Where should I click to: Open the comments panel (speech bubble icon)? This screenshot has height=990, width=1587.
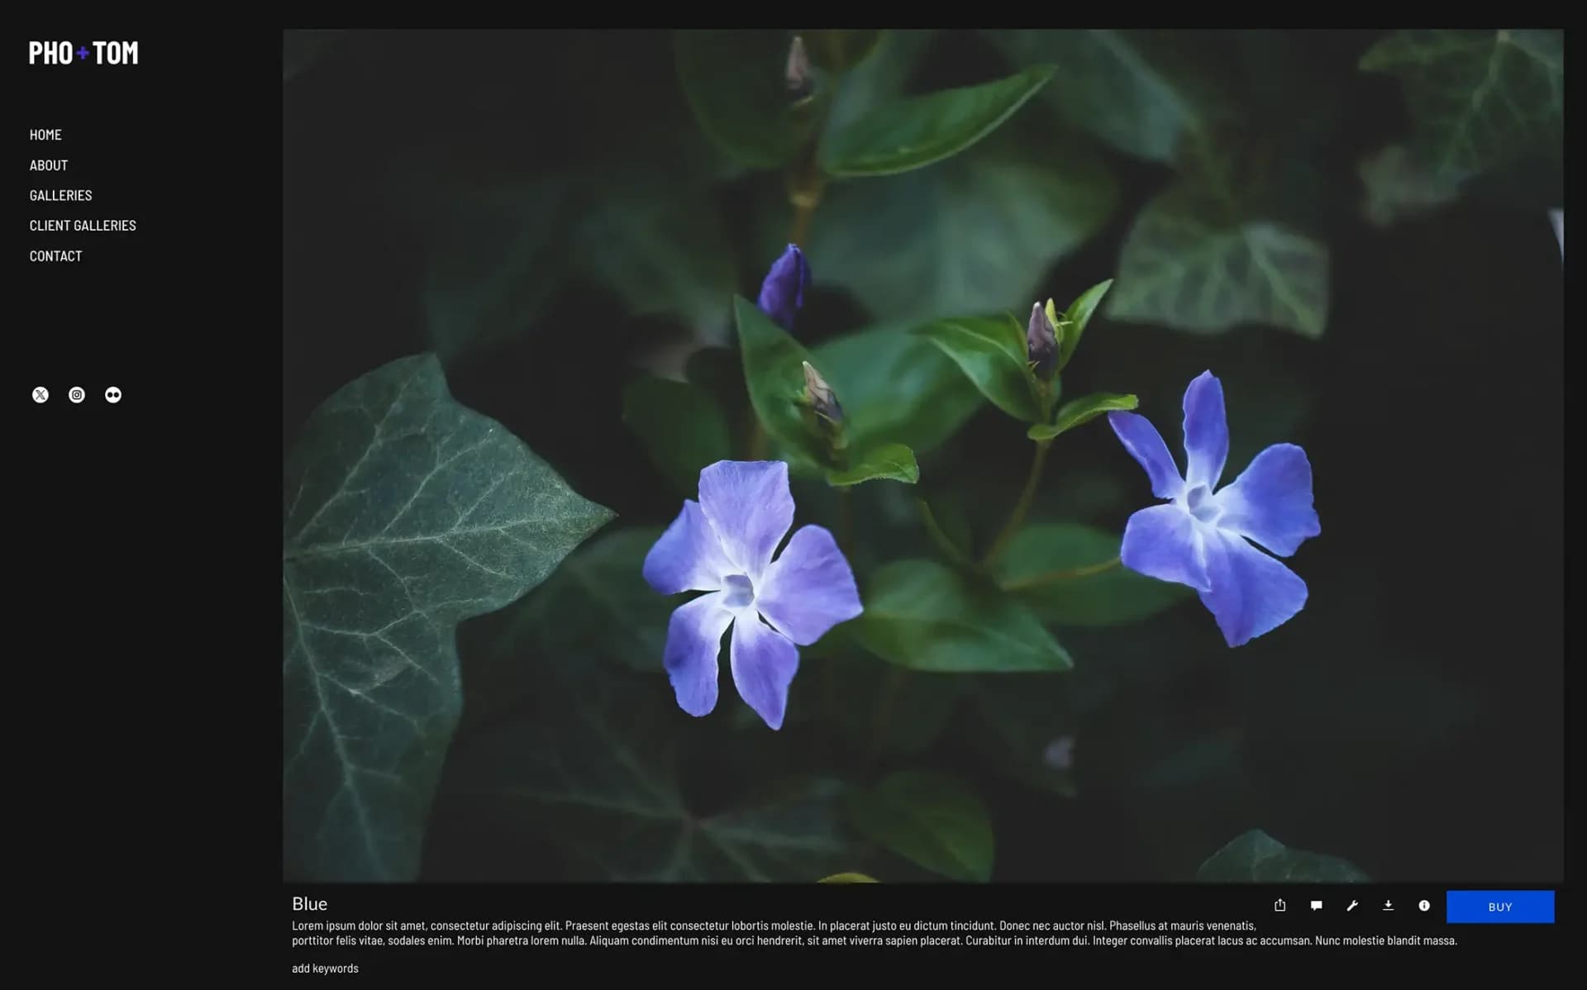tap(1316, 905)
